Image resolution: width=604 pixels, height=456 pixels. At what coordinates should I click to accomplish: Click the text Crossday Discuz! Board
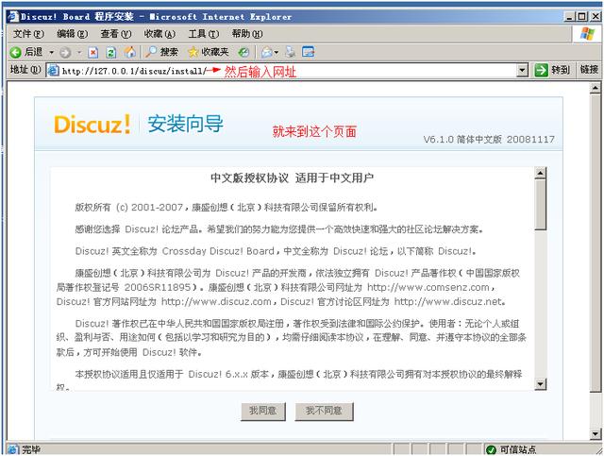click(218, 251)
